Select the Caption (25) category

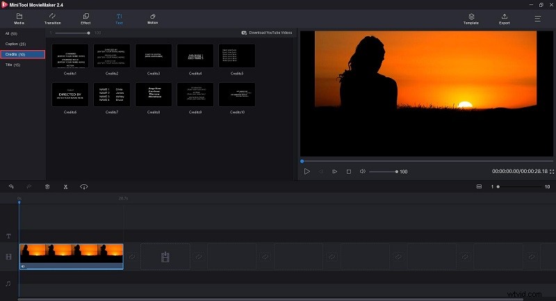point(15,44)
